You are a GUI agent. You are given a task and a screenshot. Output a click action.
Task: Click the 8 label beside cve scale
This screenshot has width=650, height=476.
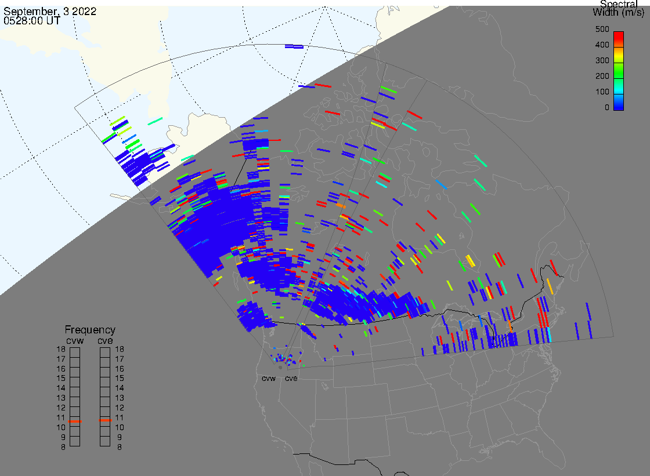click(x=120, y=448)
